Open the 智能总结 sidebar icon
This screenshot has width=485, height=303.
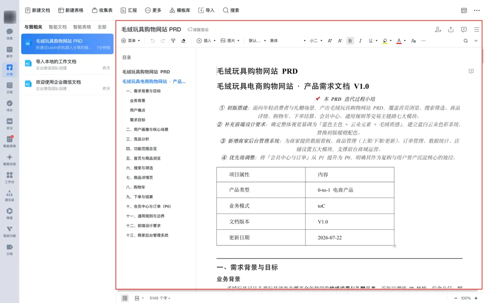(9, 159)
